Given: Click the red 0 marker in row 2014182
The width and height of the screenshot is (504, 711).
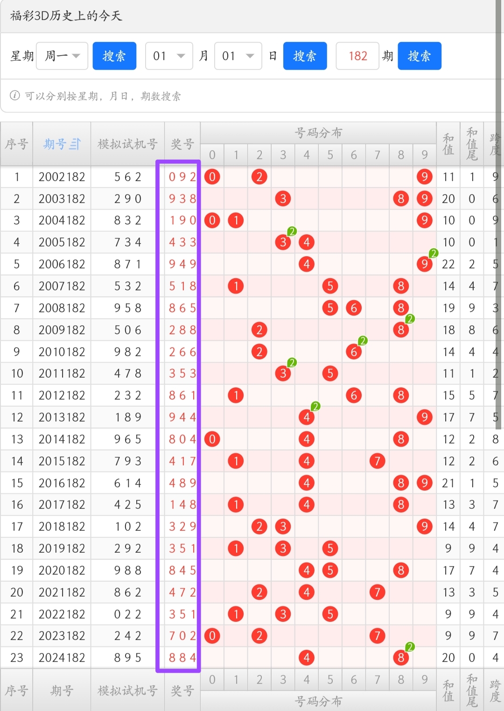Looking at the screenshot, I should coord(212,439).
